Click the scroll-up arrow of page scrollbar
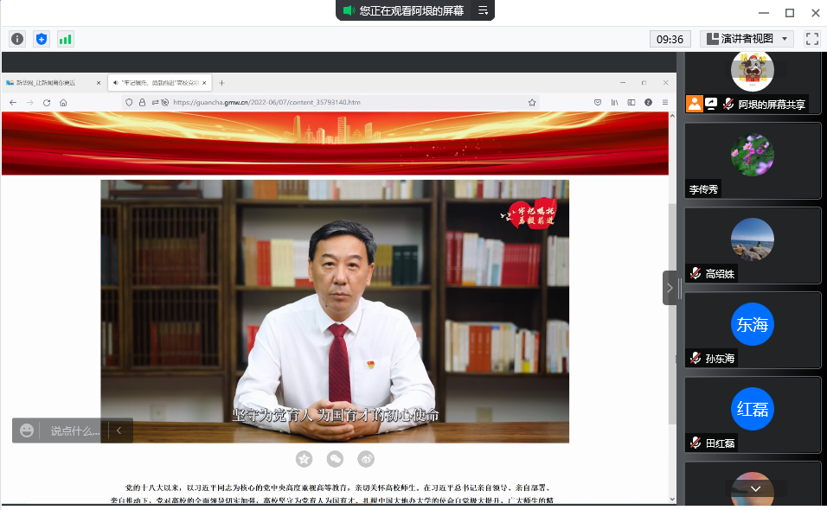 [672, 116]
